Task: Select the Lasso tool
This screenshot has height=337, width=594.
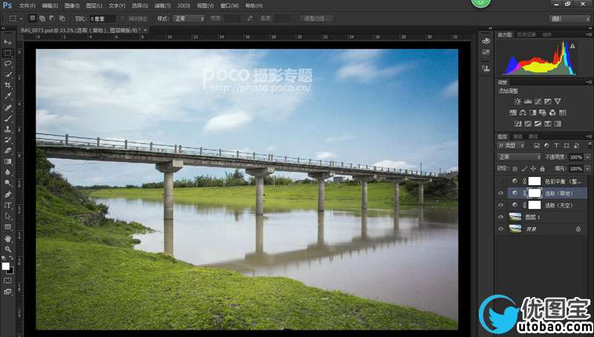Action: tap(8, 64)
